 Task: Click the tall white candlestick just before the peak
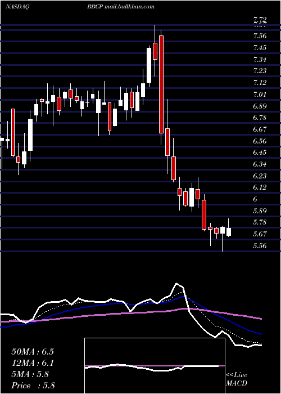pyautogui.click(x=149, y=65)
